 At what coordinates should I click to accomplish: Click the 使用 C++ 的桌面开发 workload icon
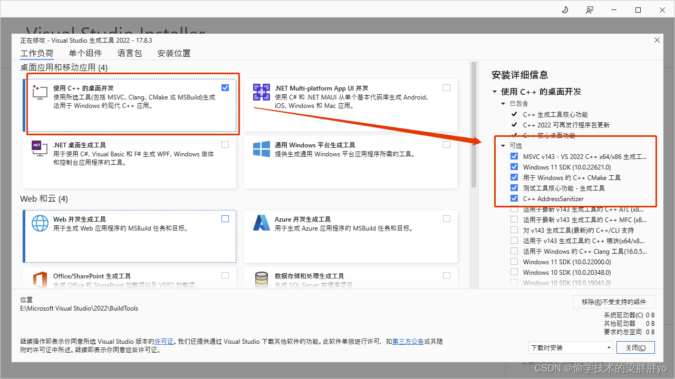point(40,93)
